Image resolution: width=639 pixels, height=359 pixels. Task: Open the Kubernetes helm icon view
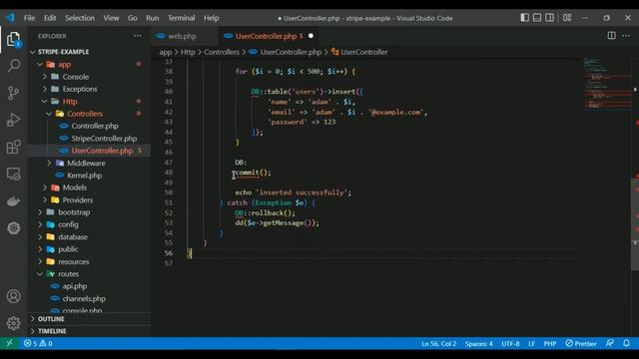pyautogui.click(x=13, y=228)
